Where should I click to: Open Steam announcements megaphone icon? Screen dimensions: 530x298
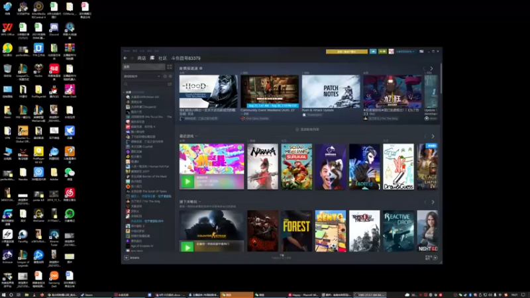[x=373, y=52]
